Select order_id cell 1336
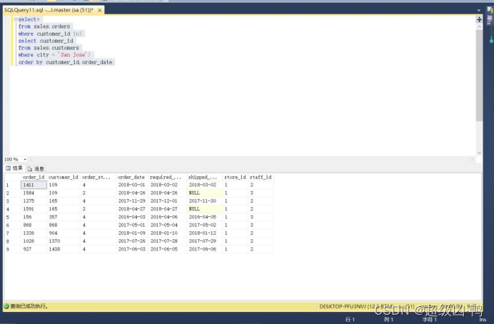 click(x=34, y=233)
